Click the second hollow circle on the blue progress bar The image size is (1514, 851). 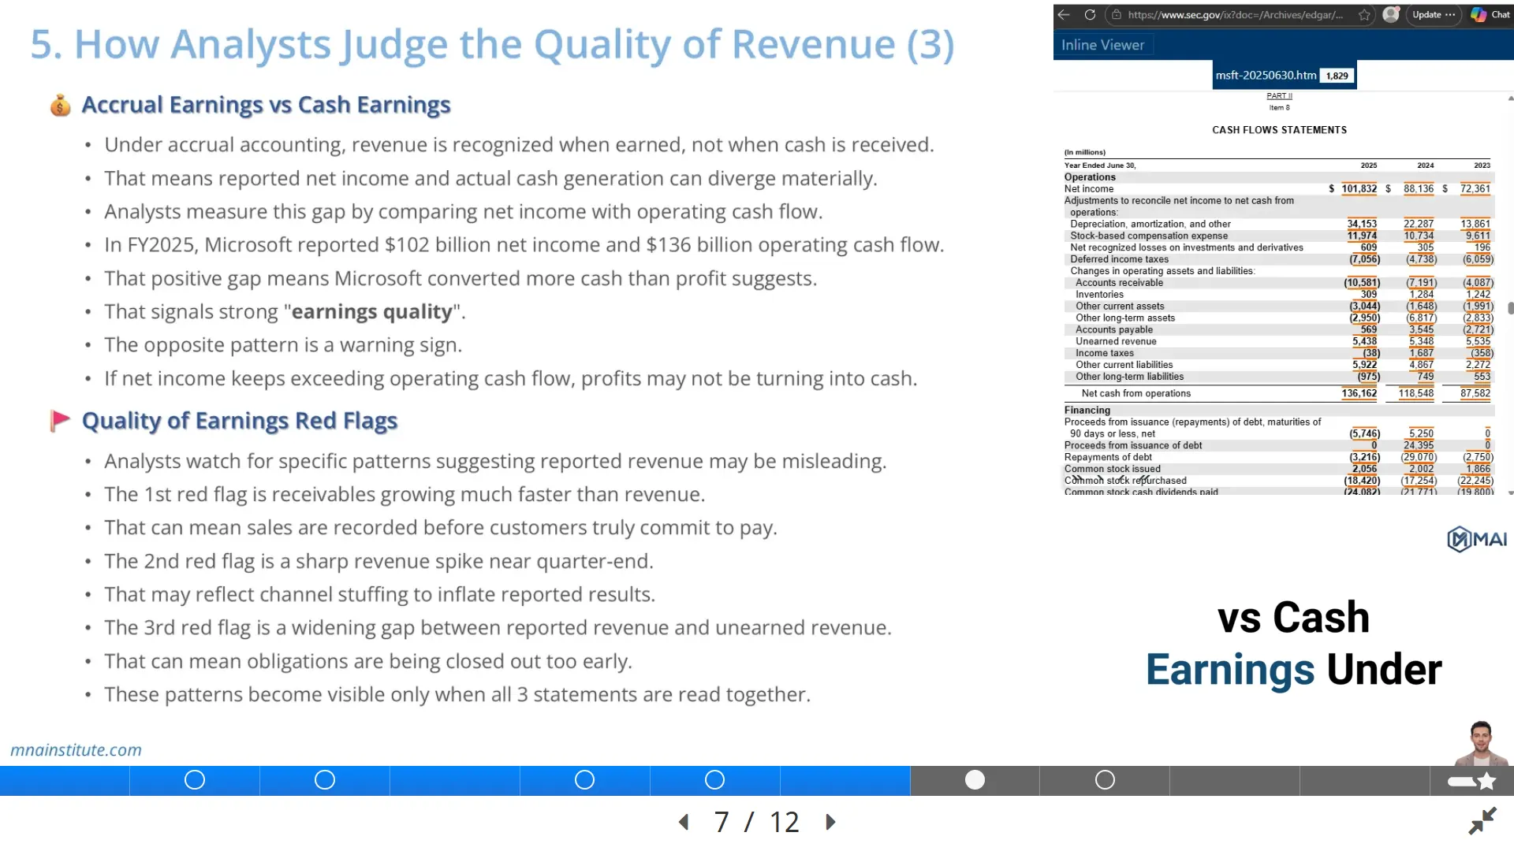tap(325, 780)
